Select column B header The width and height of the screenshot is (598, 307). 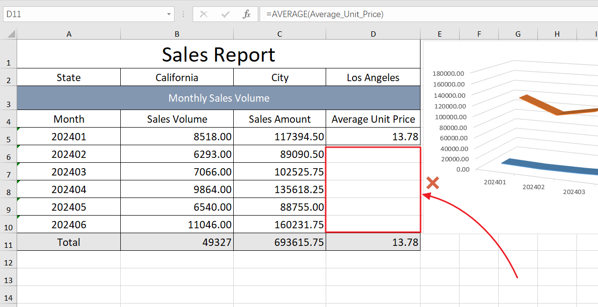click(177, 34)
